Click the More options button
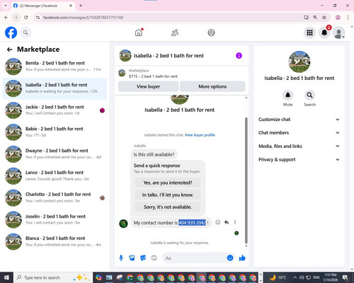 point(212,86)
